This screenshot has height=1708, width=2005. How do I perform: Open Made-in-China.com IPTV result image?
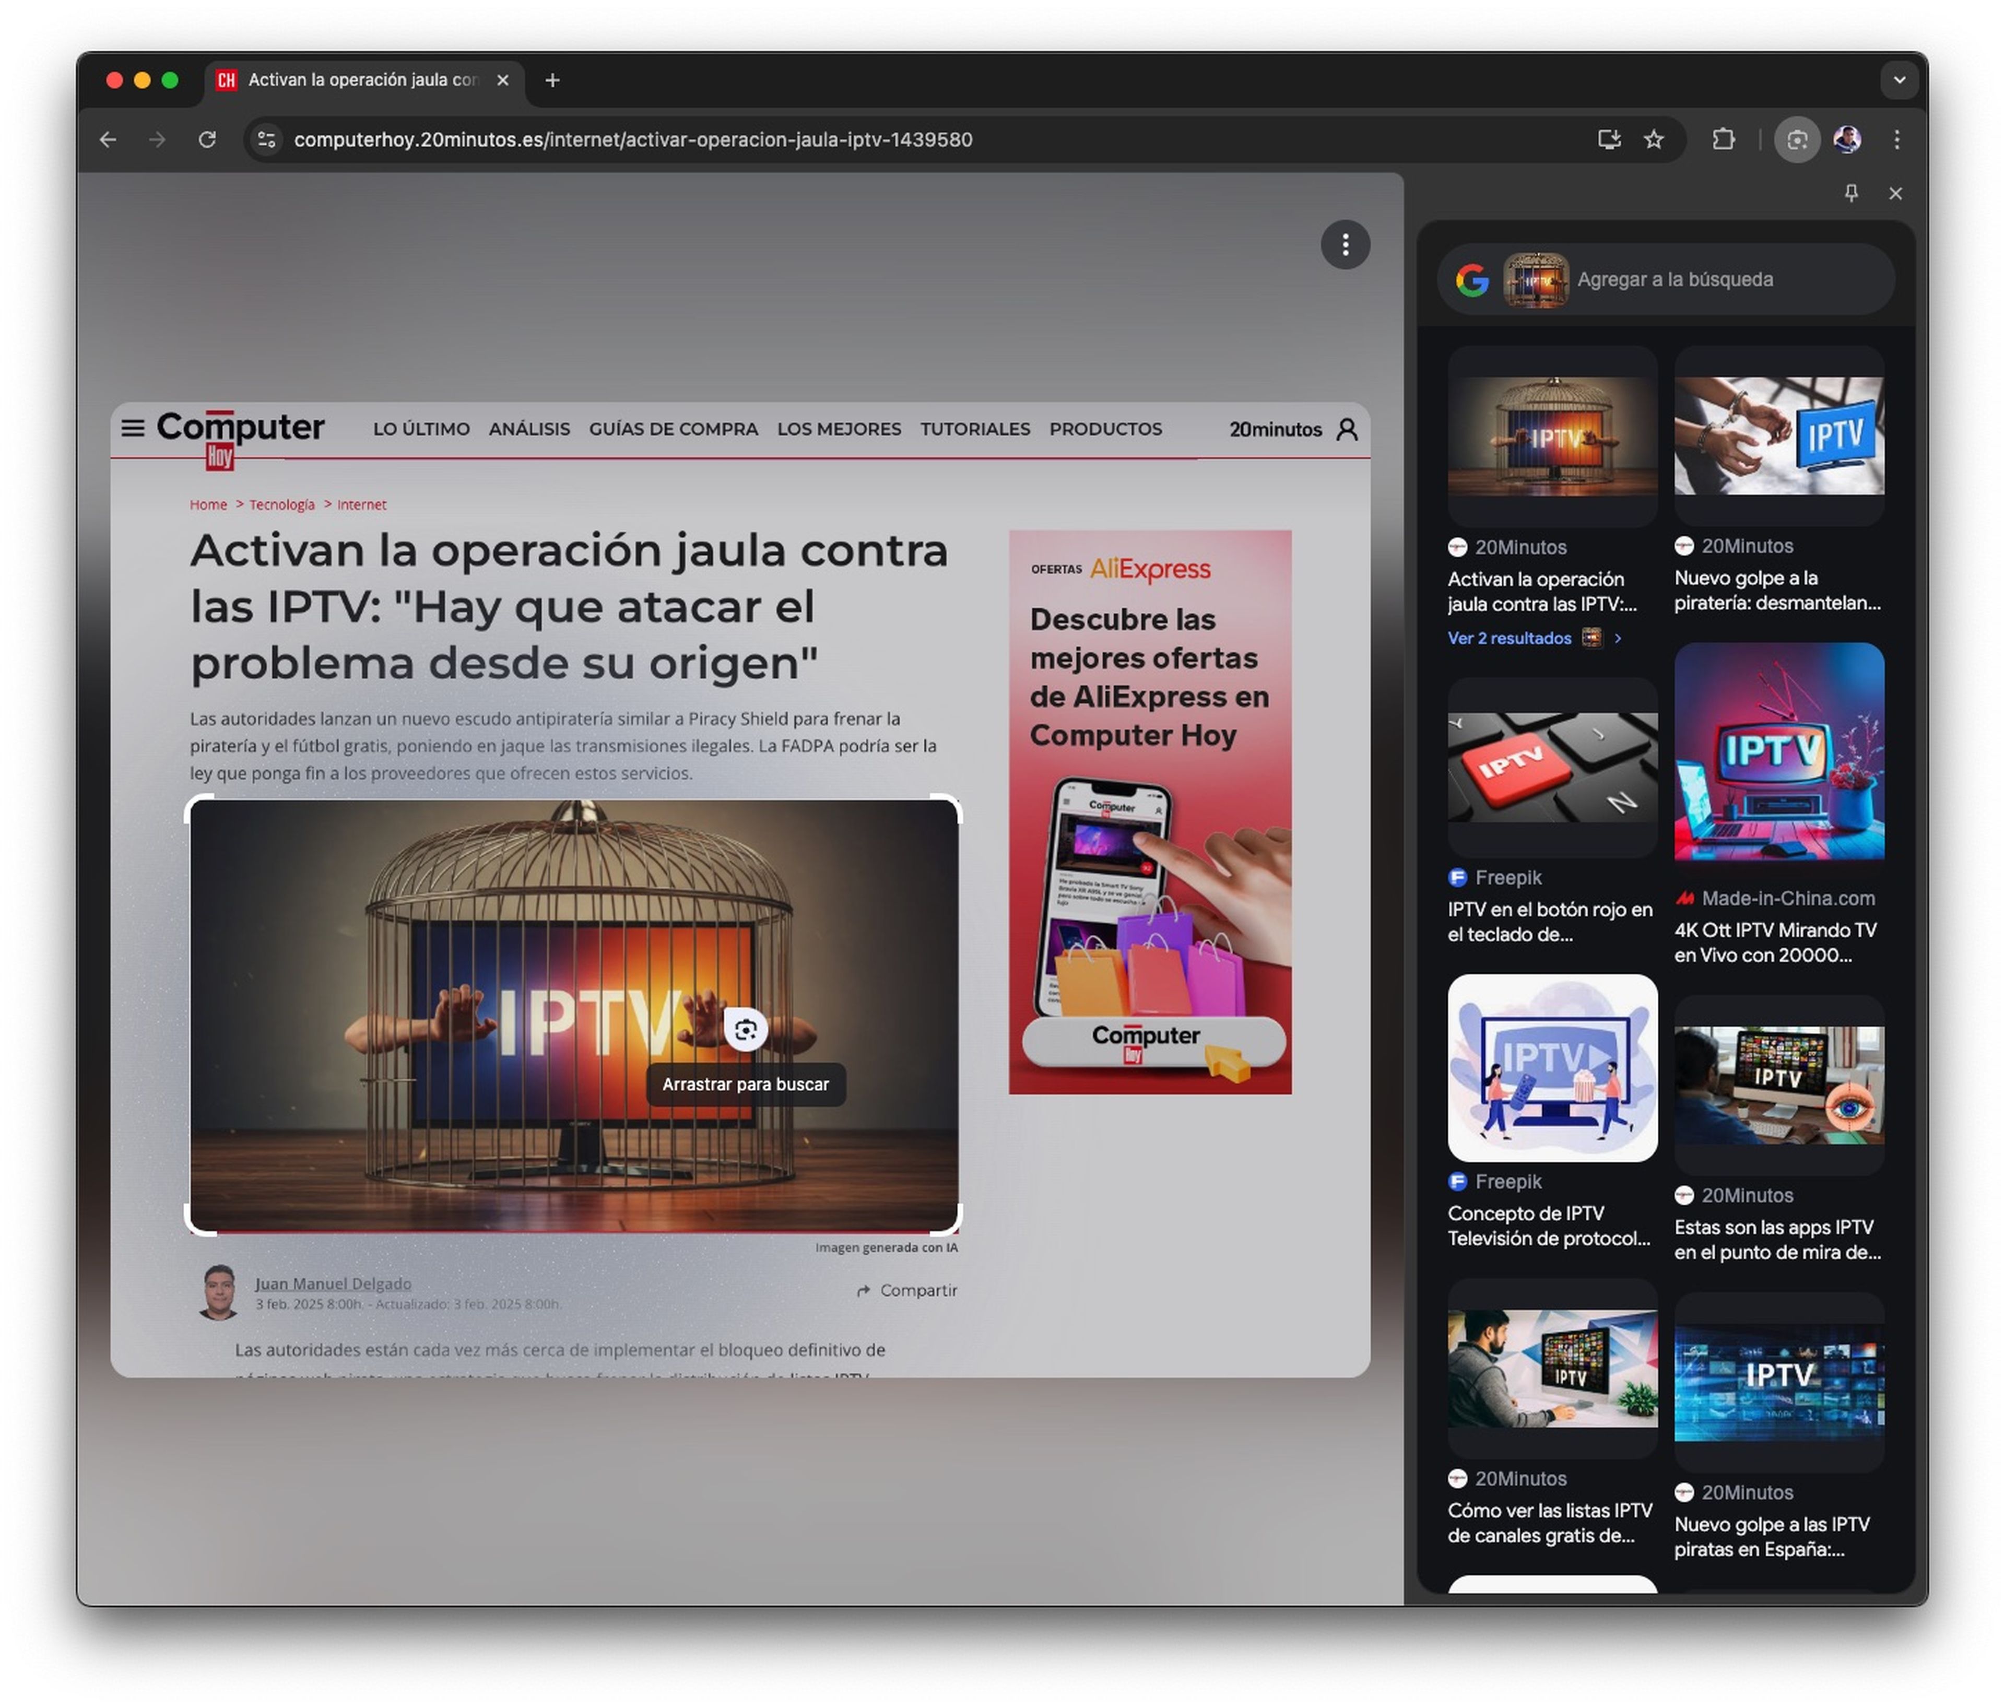pyautogui.click(x=1778, y=752)
